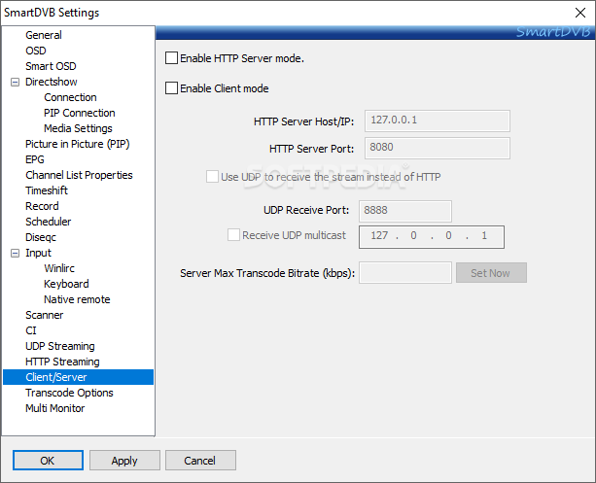Select OSD in settings tree
The width and height of the screenshot is (596, 483).
36,51
